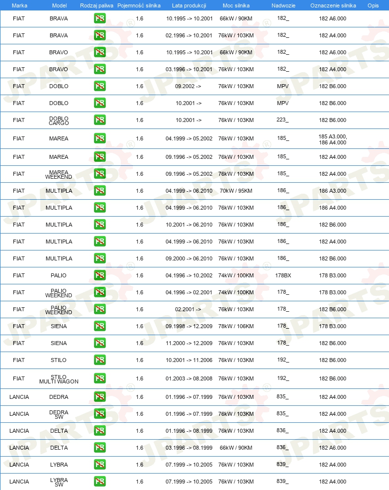The width and height of the screenshot is (389, 490).
Task: Select the '70kW / 95KM' power cell
Action: coord(236,191)
